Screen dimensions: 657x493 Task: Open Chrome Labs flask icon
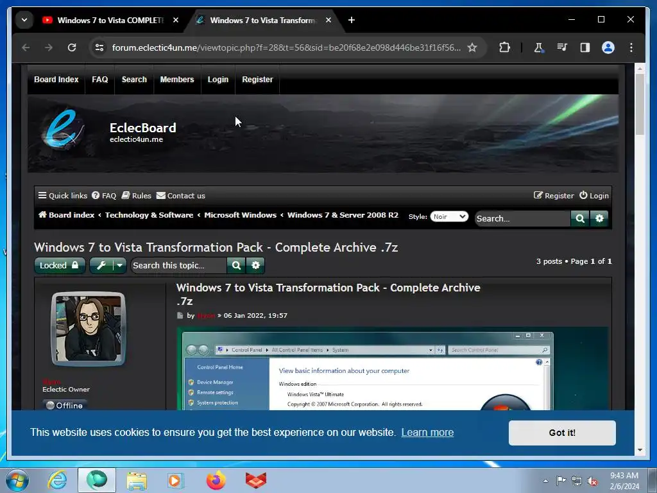538,48
